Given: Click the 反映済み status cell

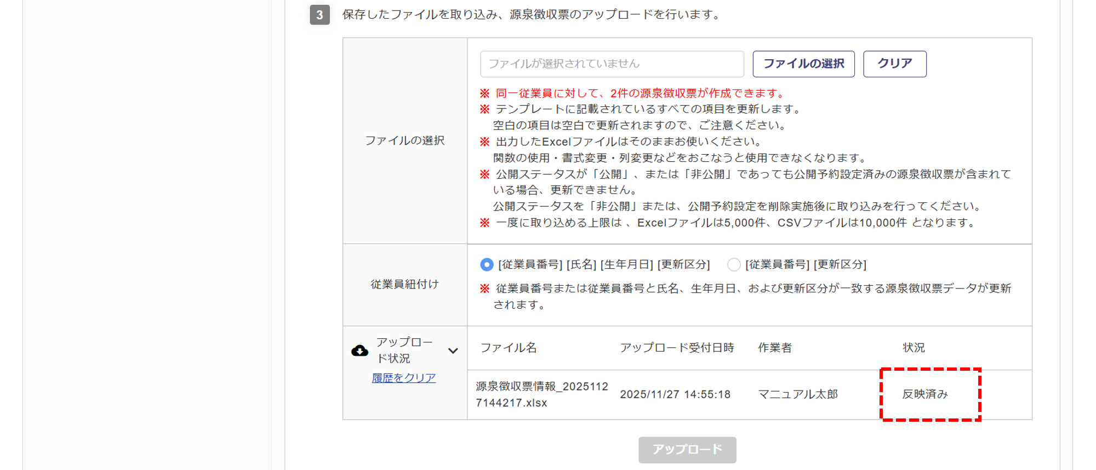Looking at the screenshot, I should coord(925,394).
